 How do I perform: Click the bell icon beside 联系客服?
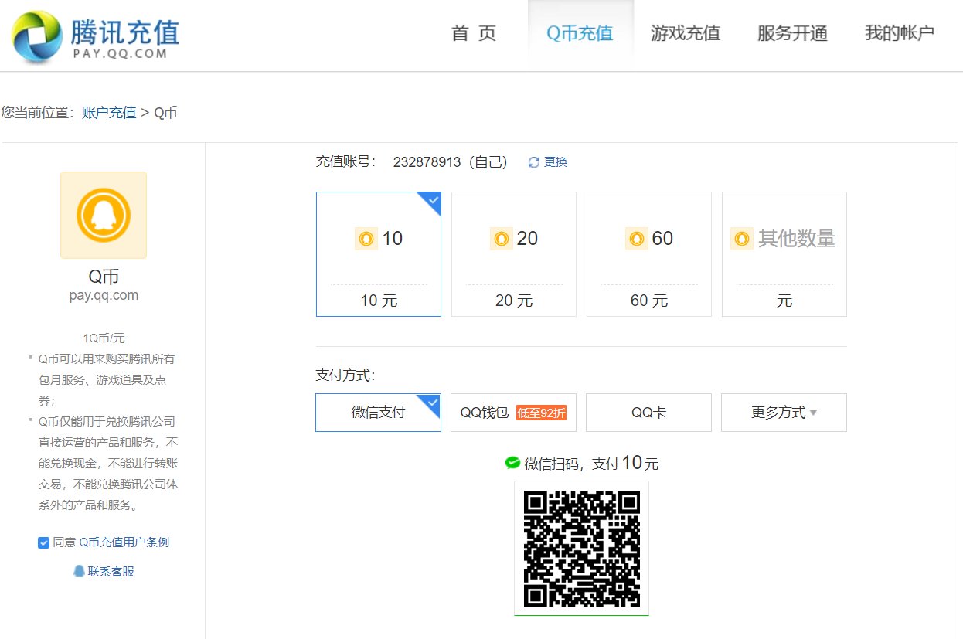coord(79,571)
